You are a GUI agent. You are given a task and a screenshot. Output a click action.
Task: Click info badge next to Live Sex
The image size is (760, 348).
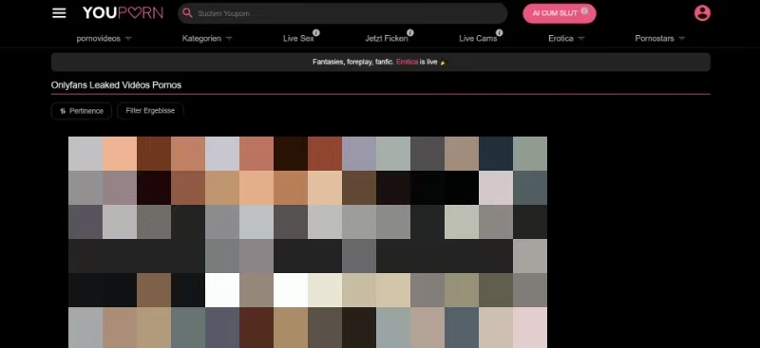[316, 32]
